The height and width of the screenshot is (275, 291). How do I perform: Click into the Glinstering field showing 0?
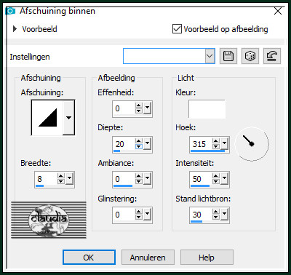pos(124,215)
